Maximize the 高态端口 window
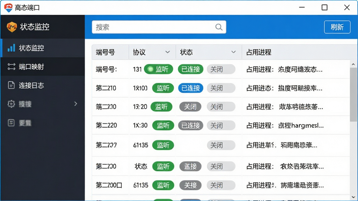 324,8
